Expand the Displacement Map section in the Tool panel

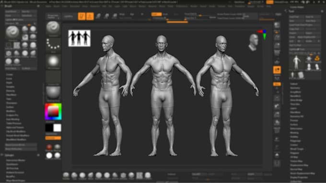tap(299, 165)
